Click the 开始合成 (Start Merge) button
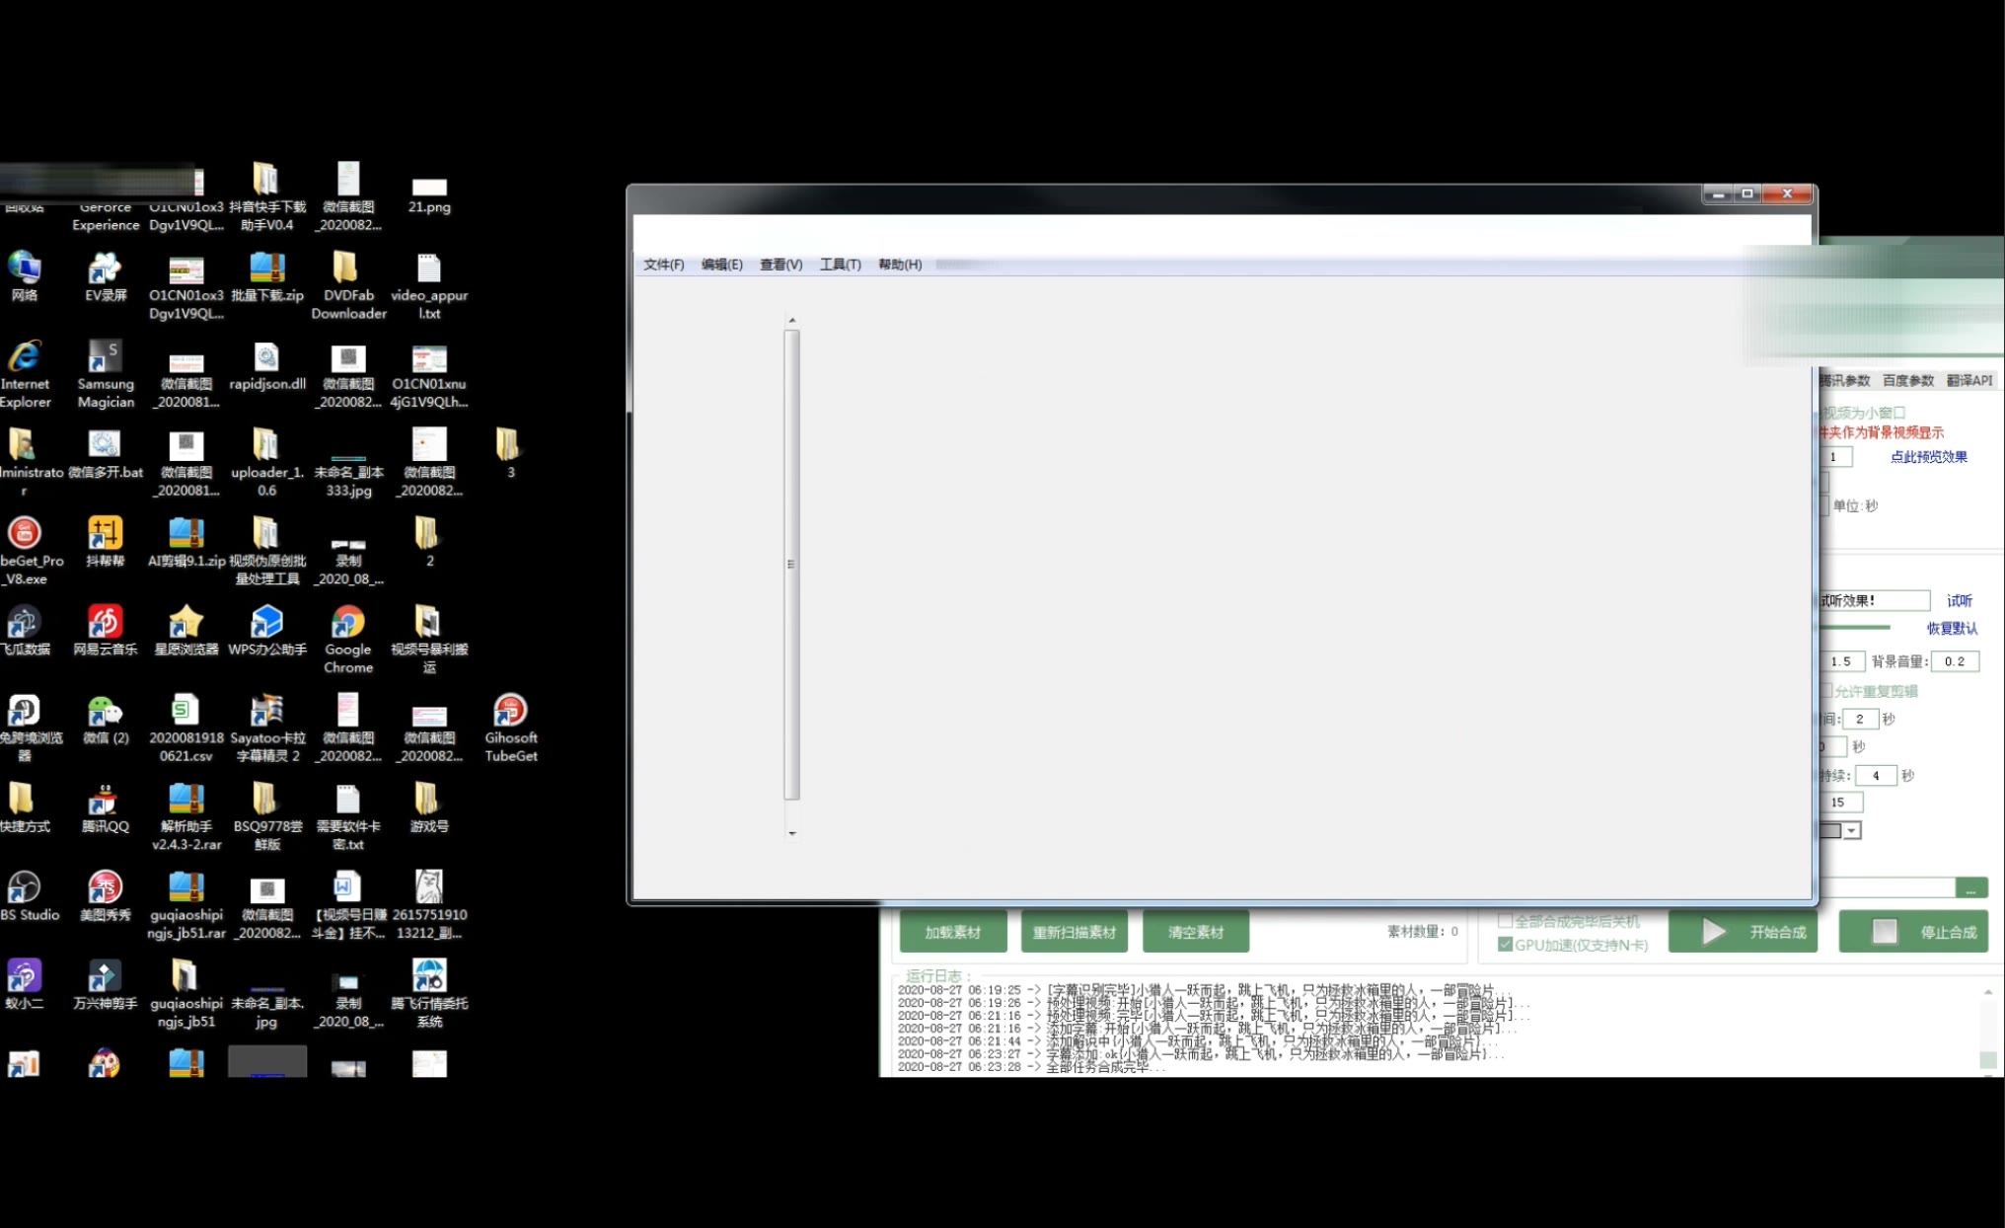 click(1750, 933)
